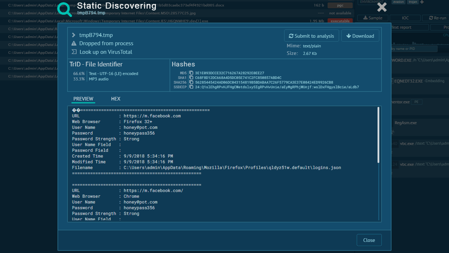Copy the MD5 hash value
The width and height of the screenshot is (449, 253).
191,73
